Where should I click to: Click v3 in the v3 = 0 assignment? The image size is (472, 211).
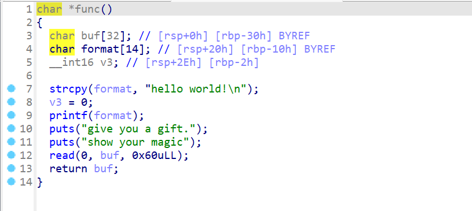point(56,102)
